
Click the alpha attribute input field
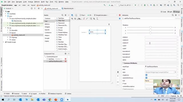(161, 60)
